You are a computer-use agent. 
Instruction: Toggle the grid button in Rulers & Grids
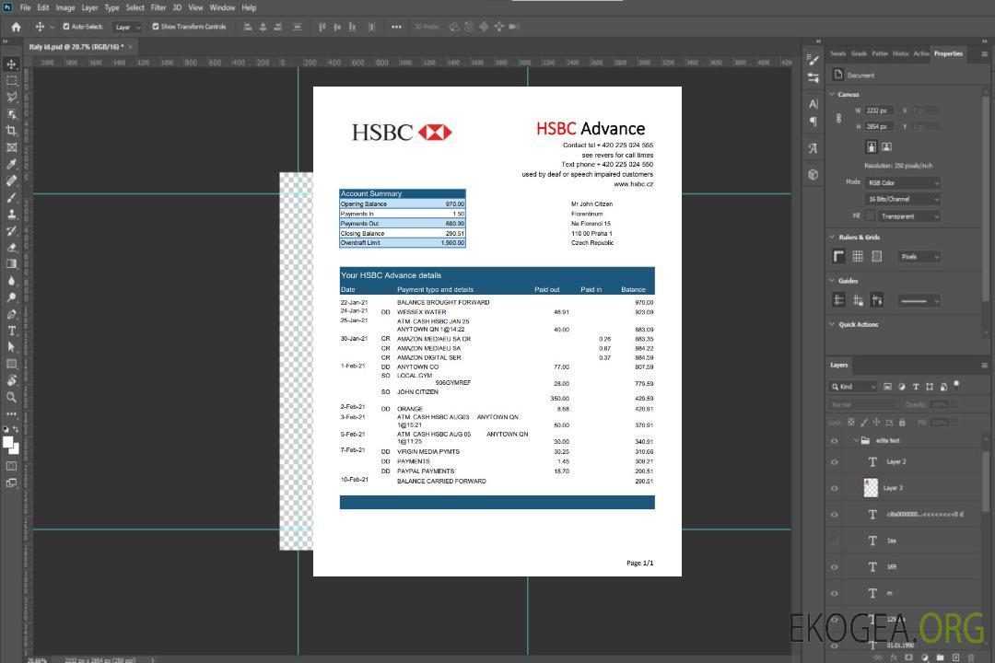point(858,256)
